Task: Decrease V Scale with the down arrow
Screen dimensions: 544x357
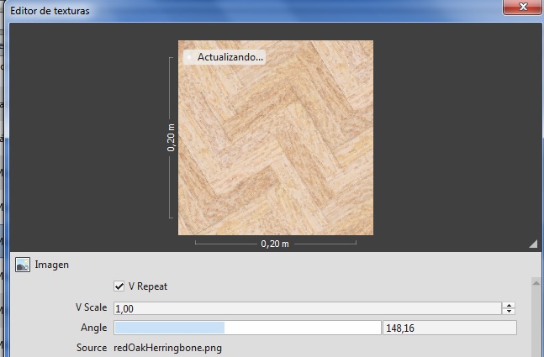Action: pyautogui.click(x=509, y=312)
